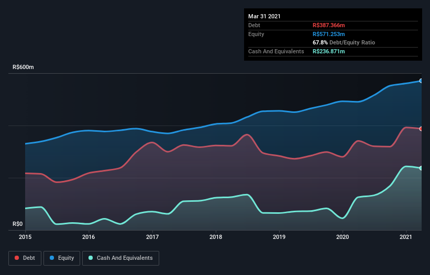Click the 67.8% Debt/Equity Ratio text
The height and width of the screenshot is (275, 430).
pos(344,42)
